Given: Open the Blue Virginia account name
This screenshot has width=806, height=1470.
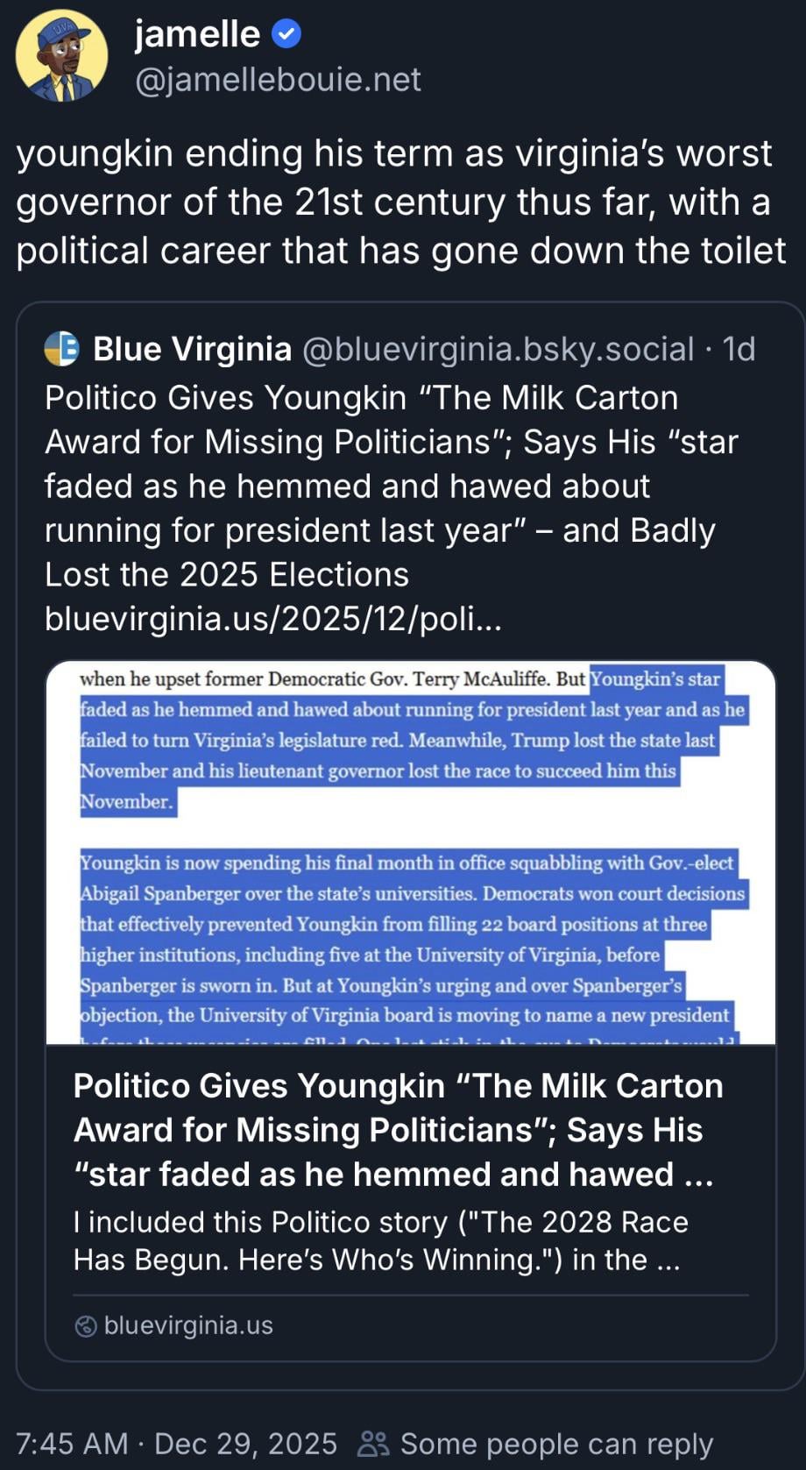Looking at the screenshot, I should 192,349.
